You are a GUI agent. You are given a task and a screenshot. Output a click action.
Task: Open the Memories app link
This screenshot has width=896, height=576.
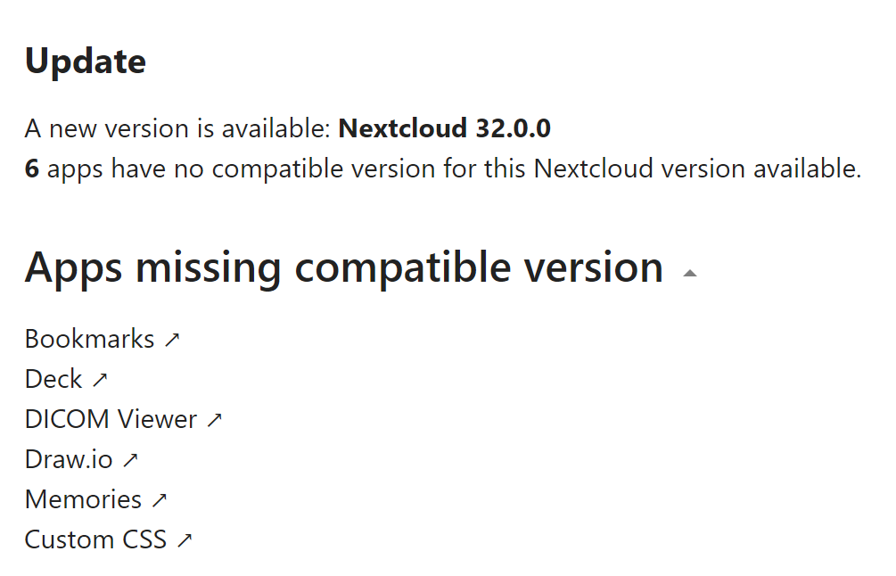tap(83, 499)
